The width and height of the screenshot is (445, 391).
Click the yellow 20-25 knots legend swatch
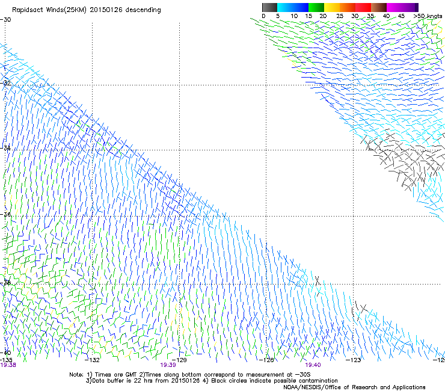pos(332,7)
